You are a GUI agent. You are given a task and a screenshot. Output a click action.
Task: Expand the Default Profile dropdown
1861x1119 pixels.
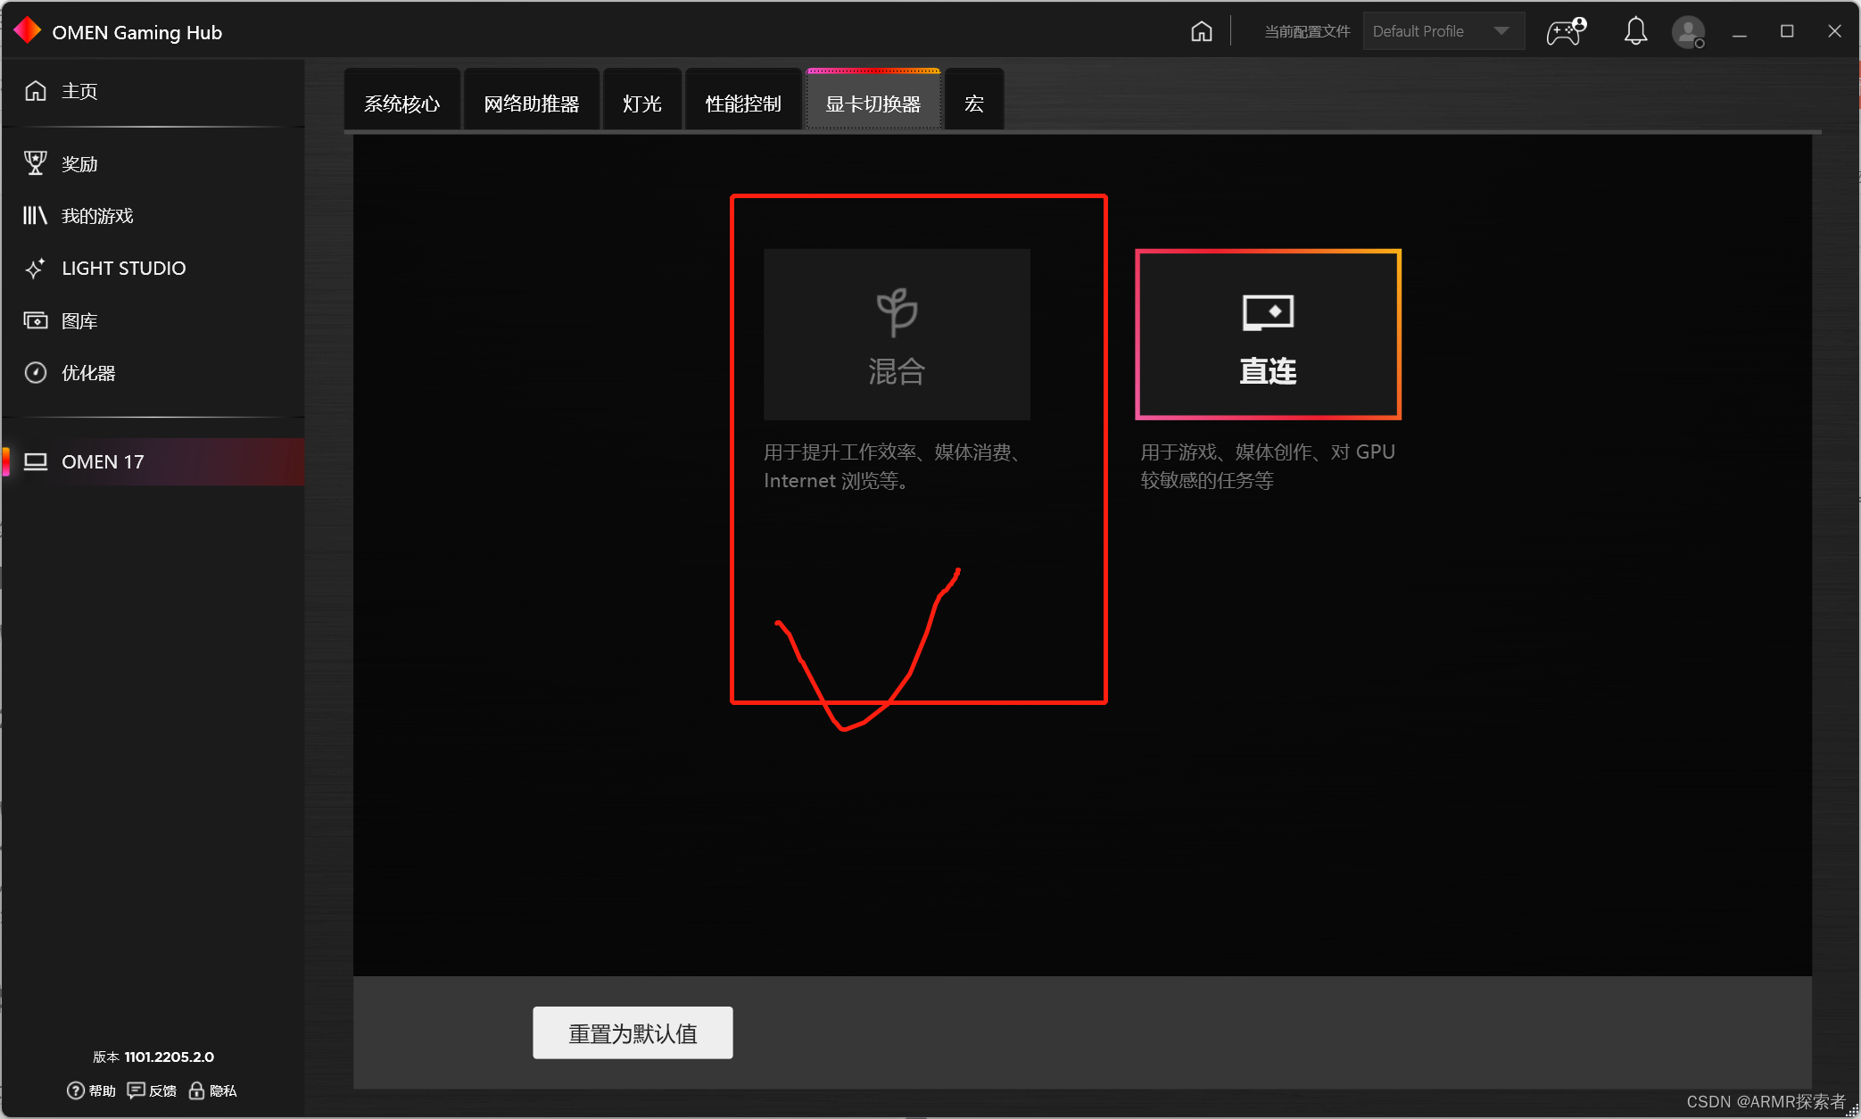[x=1443, y=32]
